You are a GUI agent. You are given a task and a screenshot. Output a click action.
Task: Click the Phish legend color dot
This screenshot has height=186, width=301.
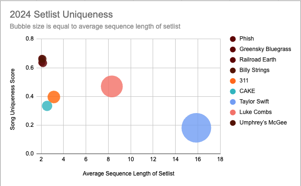click(x=233, y=39)
